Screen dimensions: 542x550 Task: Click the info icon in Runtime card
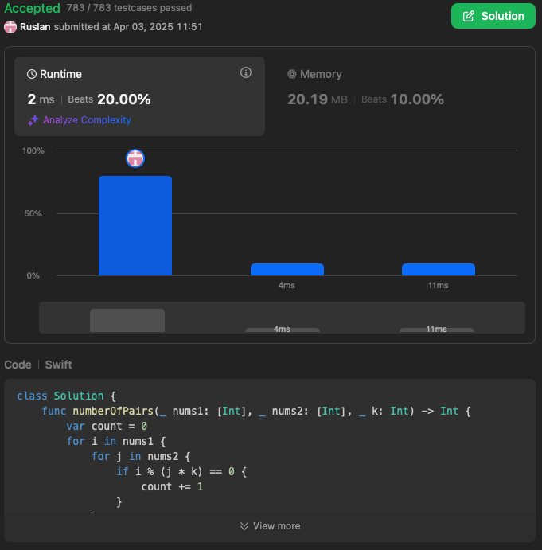point(246,73)
